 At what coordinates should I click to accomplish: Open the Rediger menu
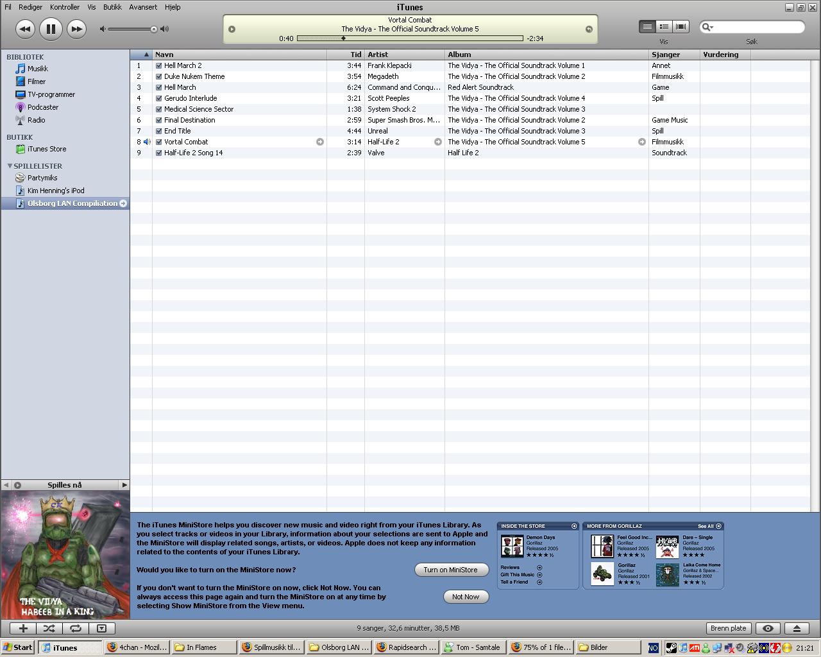point(30,7)
